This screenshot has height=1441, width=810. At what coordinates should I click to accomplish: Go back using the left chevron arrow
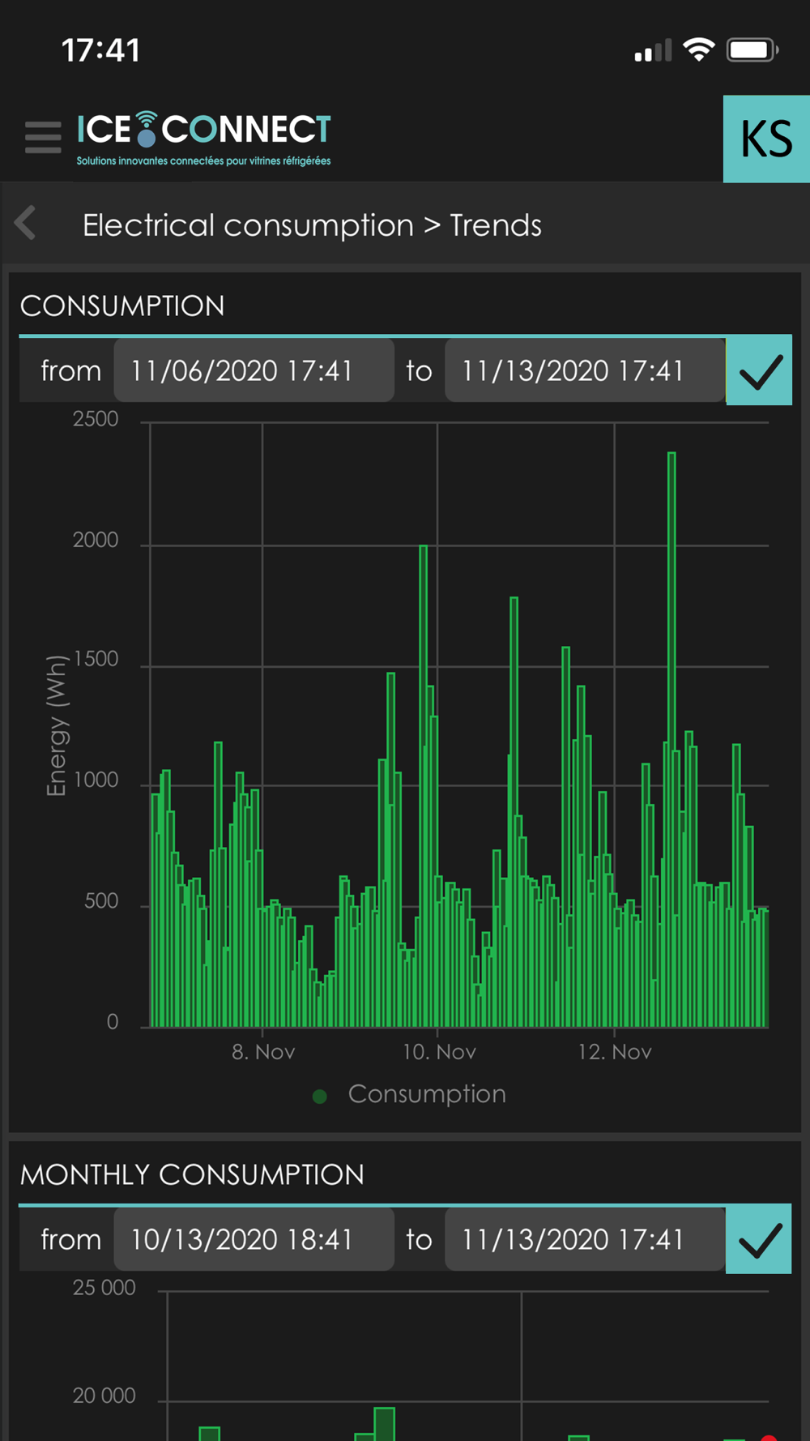[x=26, y=223]
